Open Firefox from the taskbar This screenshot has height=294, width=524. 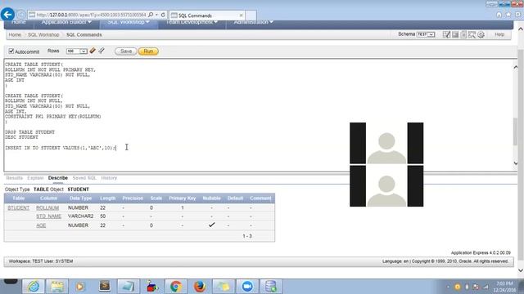[x=200, y=287]
